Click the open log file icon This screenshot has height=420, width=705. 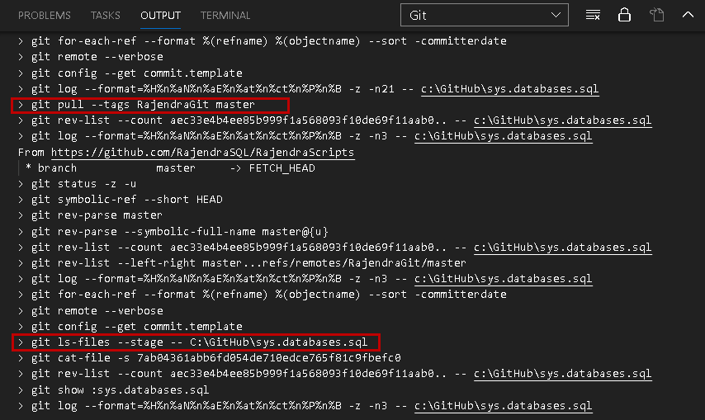click(656, 16)
